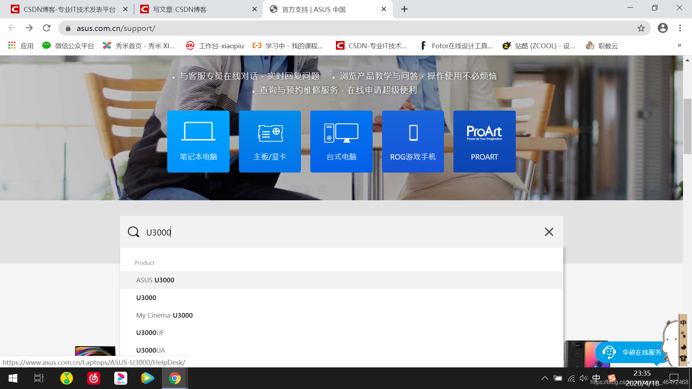The height and width of the screenshot is (389, 692).
Task: Switch to the CSDN博客-专业IT技术发表平台 tab
Action: 68,9
